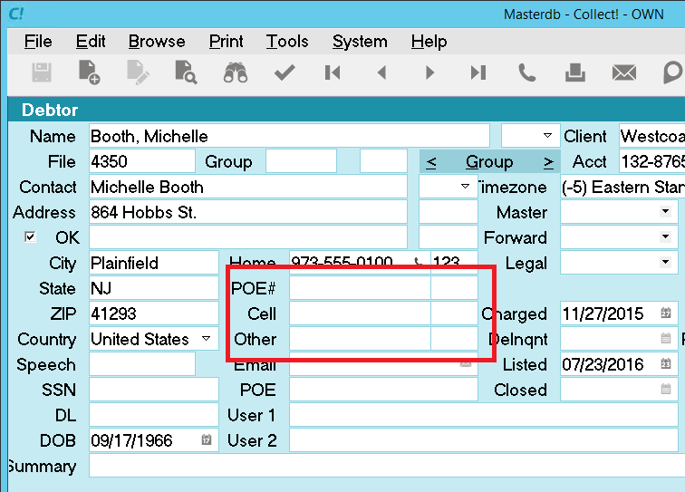The image size is (685, 492).
Task: Open the Forward dropdown list
Action: click(x=665, y=237)
